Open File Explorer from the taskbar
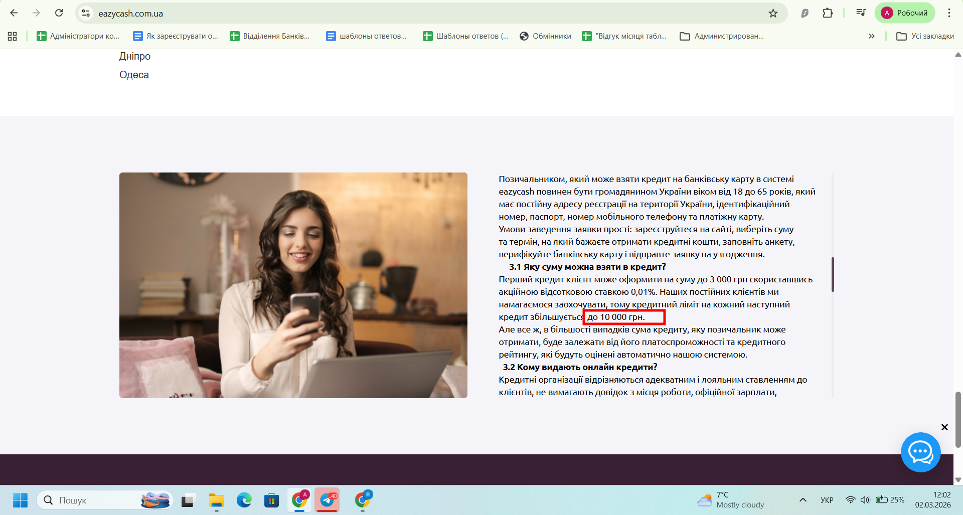 [x=217, y=500]
